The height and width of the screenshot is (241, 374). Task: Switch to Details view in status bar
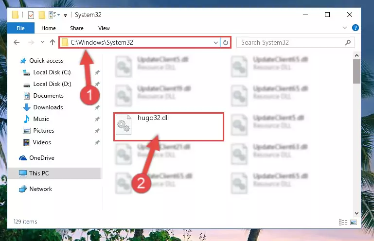click(x=343, y=222)
